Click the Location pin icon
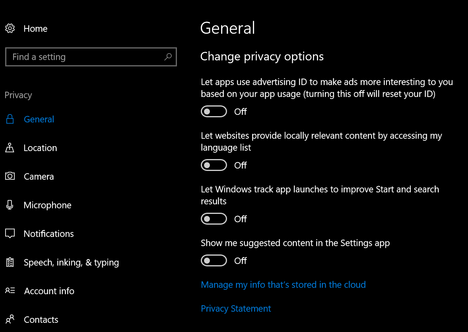 click(10, 148)
